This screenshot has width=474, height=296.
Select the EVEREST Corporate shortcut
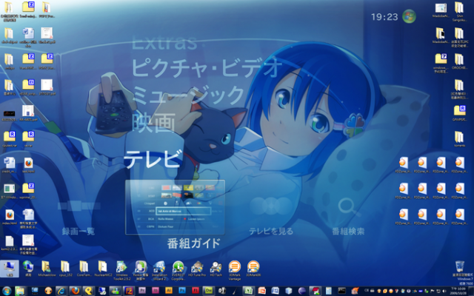[178, 270]
